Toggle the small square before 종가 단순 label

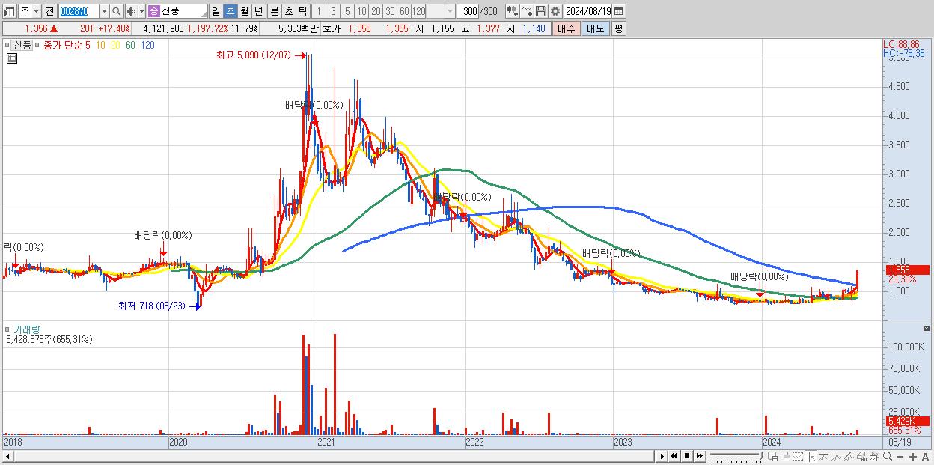point(38,45)
